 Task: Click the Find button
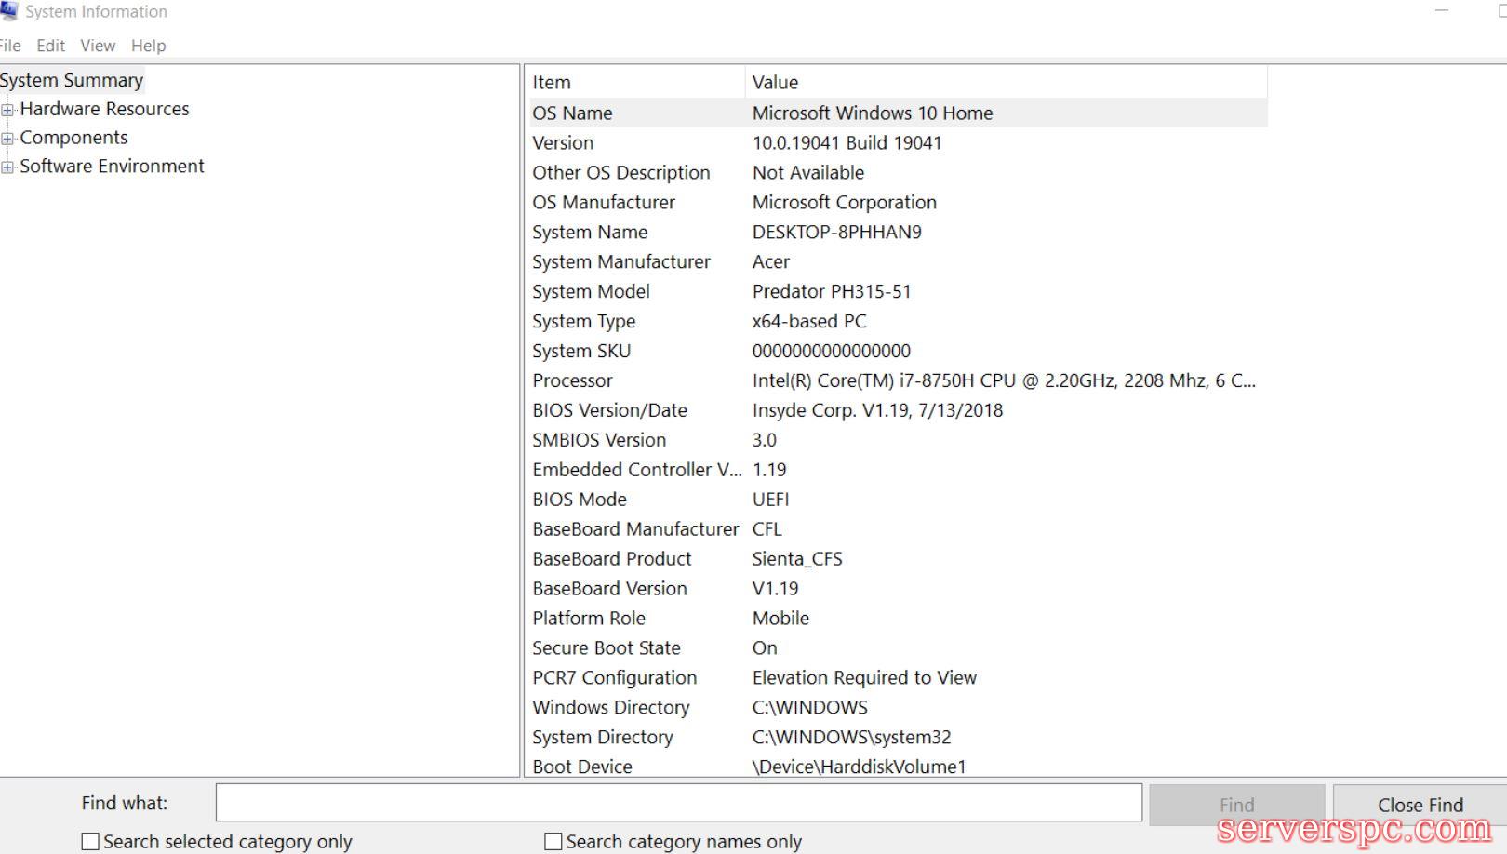pos(1236,805)
